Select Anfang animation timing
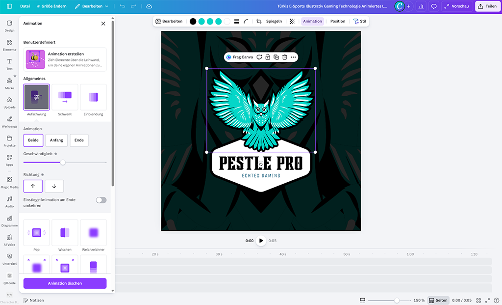 click(56, 140)
